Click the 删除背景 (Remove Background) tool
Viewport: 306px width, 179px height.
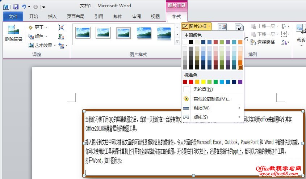14,34
